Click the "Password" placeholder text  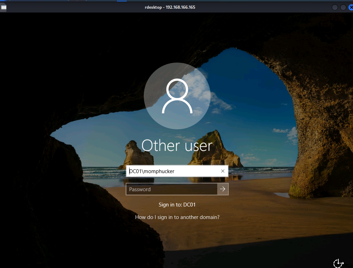(140, 189)
